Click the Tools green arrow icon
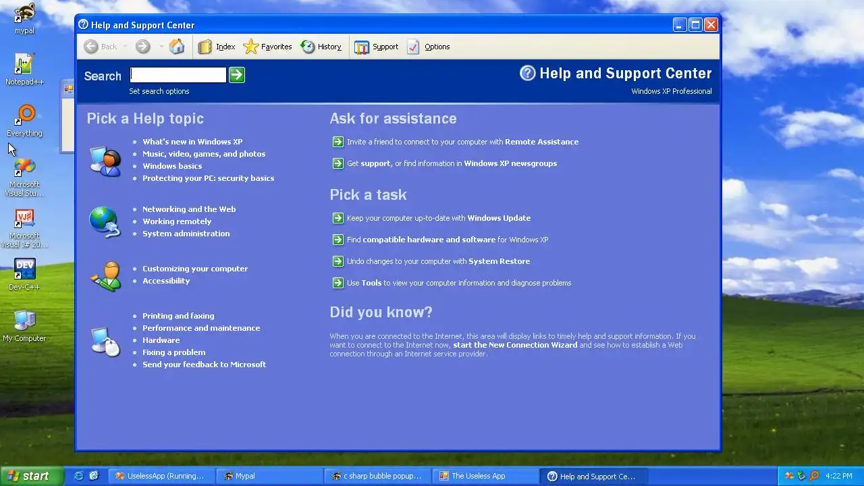The width and height of the screenshot is (864, 486). [x=338, y=283]
